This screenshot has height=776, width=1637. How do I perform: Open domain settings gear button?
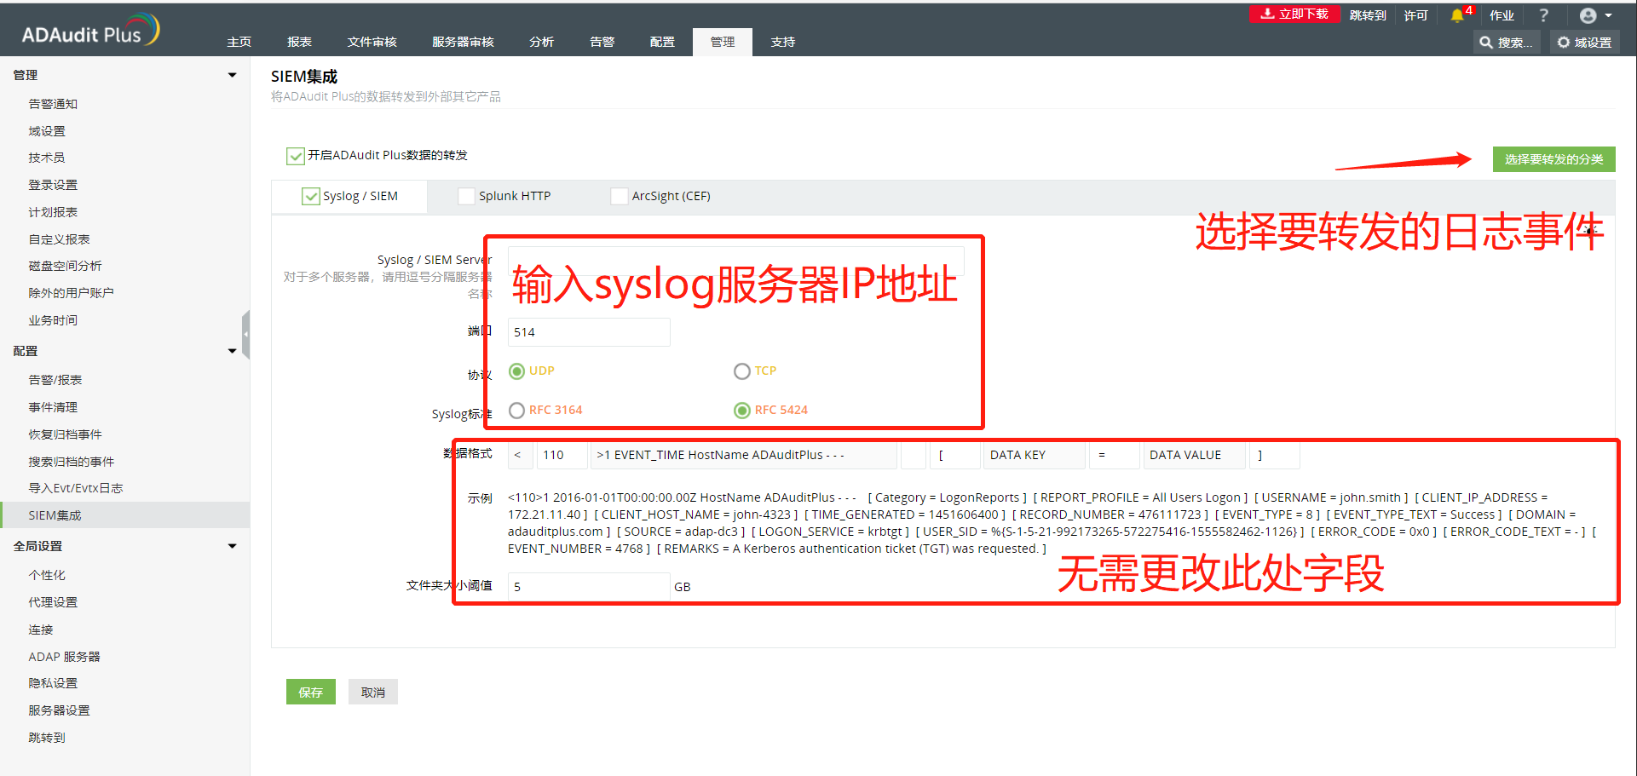pyautogui.click(x=1584, y=42)
